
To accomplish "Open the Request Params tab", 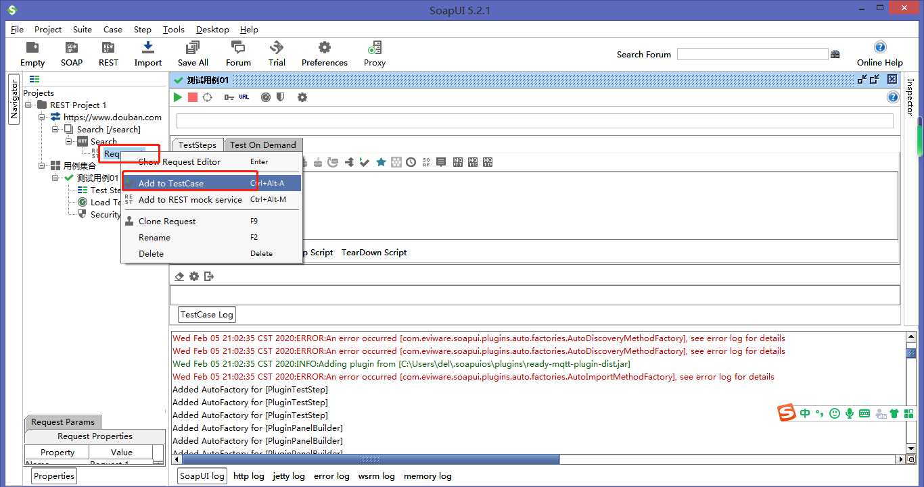I will tap(63, 421).
